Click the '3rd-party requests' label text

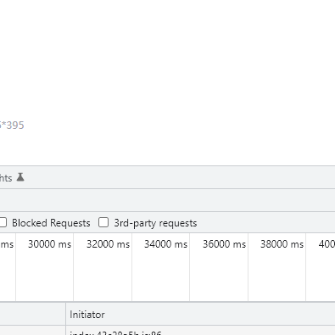[x=155, y=223]
